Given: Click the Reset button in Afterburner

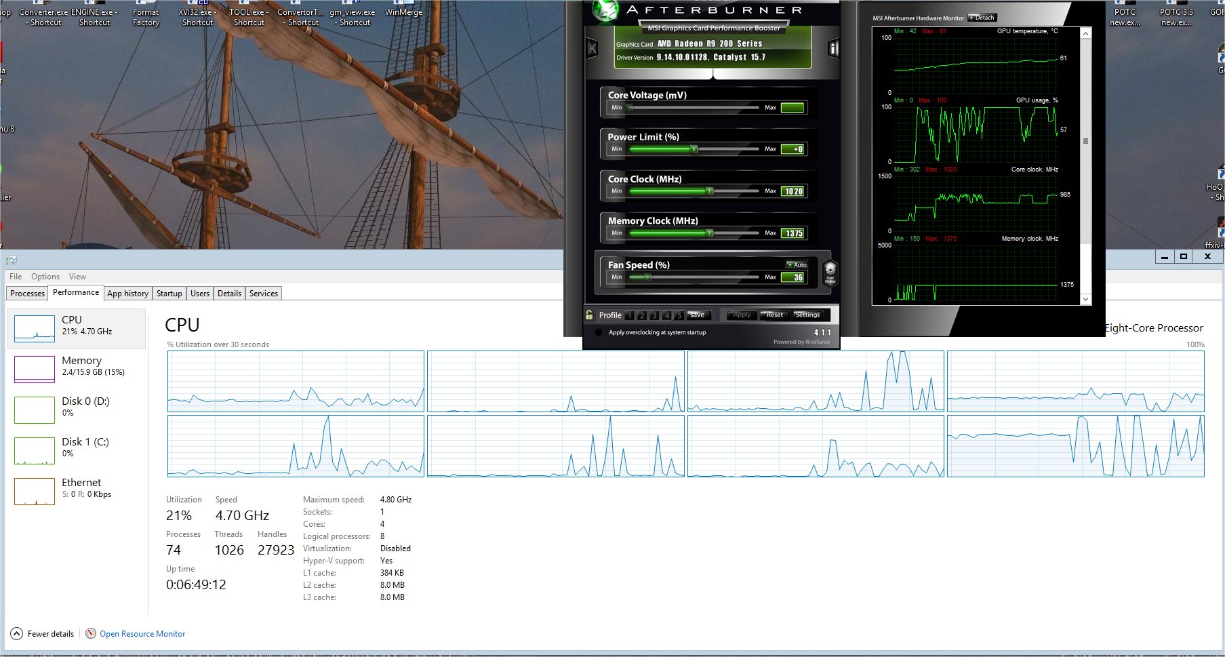Looking at the screenshot, I should 774,315.
